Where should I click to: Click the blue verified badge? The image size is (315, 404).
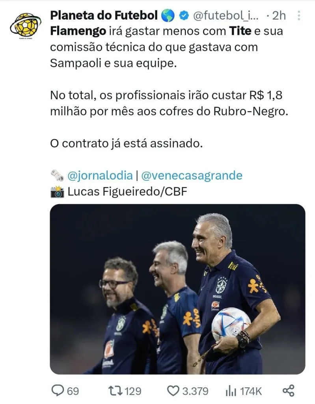point(183,16)
